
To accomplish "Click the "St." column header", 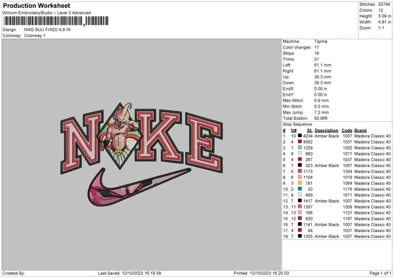I will [x=309, y=130].
